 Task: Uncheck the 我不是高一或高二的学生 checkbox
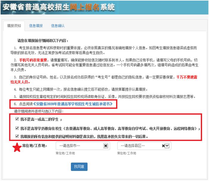click(17, 119)
